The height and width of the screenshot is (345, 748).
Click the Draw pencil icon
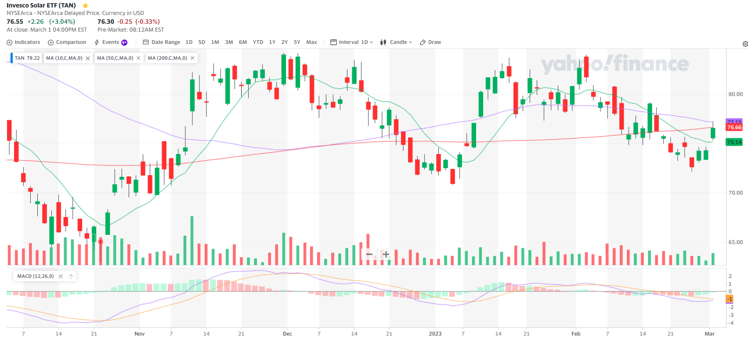tap(423, 43)
